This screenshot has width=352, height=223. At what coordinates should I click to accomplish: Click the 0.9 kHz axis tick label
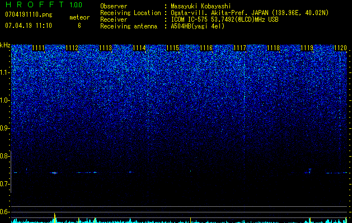click(x=4, y=128)
